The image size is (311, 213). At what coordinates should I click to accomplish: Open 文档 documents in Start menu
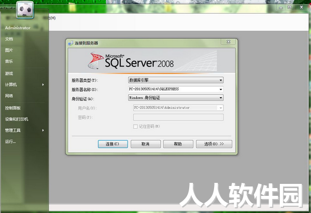coord(9,39)
